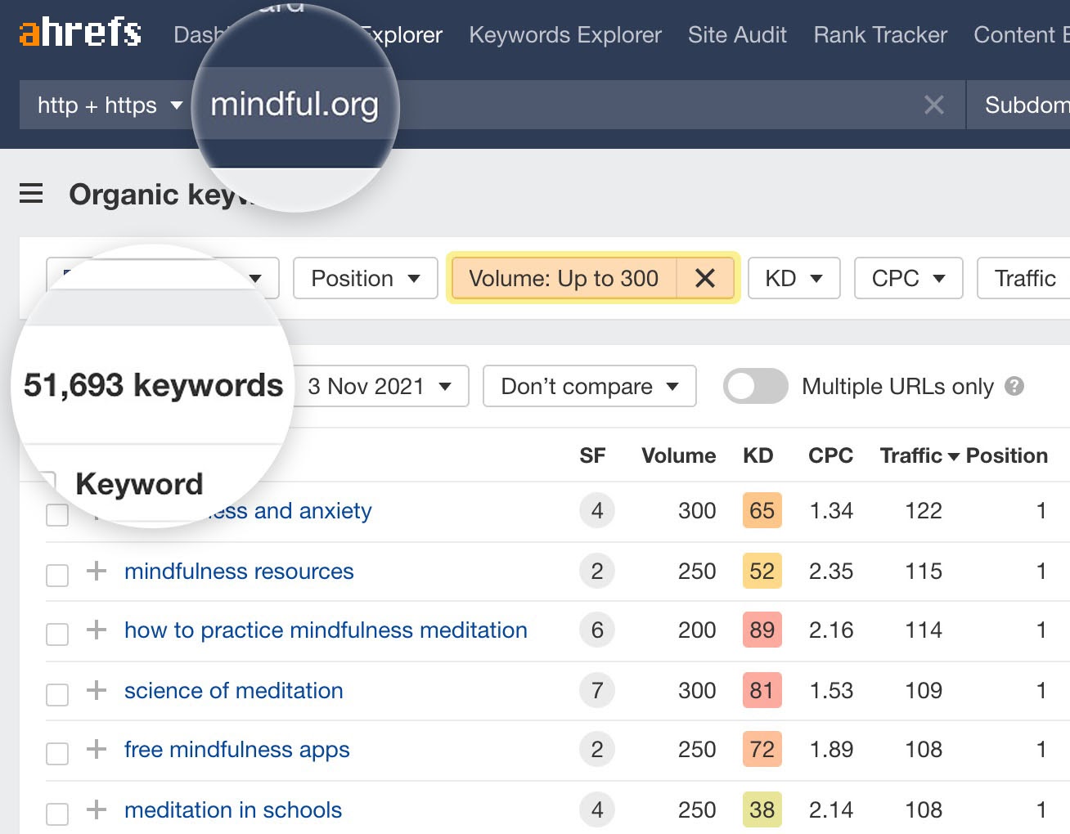Viewport: 1070px width, 834px height.
Task: Open the 3 Nov 2021 date dropdown
Action: pyautogui.click(x=379, y=386)
